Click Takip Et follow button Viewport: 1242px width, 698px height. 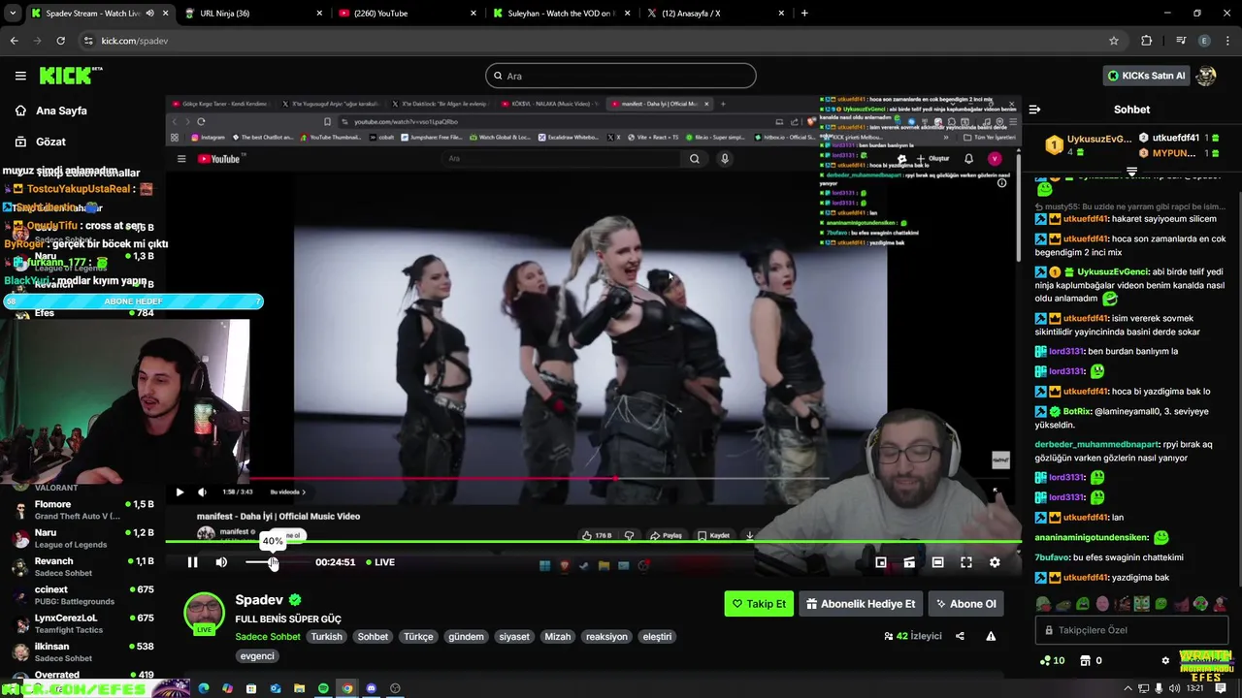point(759,604)
